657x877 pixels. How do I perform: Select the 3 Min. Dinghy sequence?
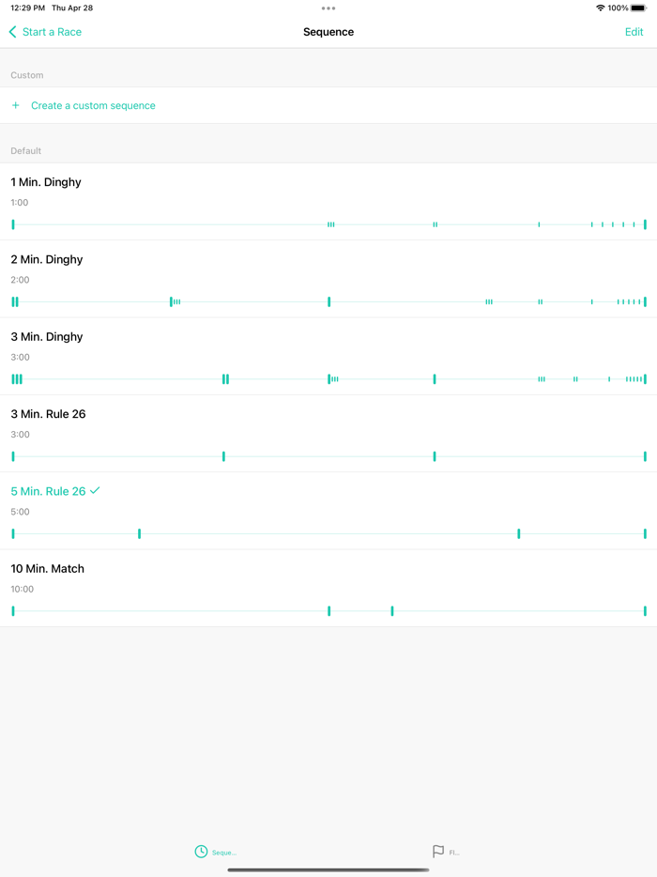[328, 356]
